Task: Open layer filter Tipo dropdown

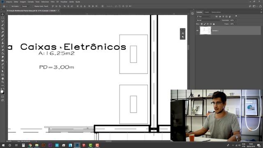Action: point(203,16)
